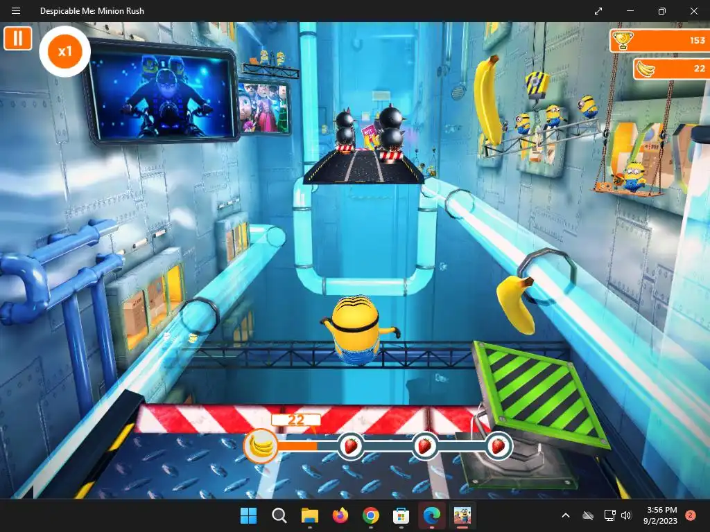Click the first strawberry milestone on the progress bar
710x532 pixels.
[351, 446]
